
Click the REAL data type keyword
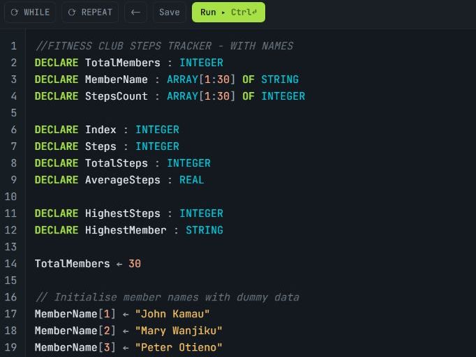[191, 180]
